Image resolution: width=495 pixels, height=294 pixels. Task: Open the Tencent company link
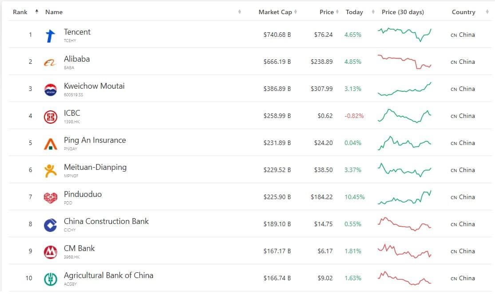pos(77,32)
